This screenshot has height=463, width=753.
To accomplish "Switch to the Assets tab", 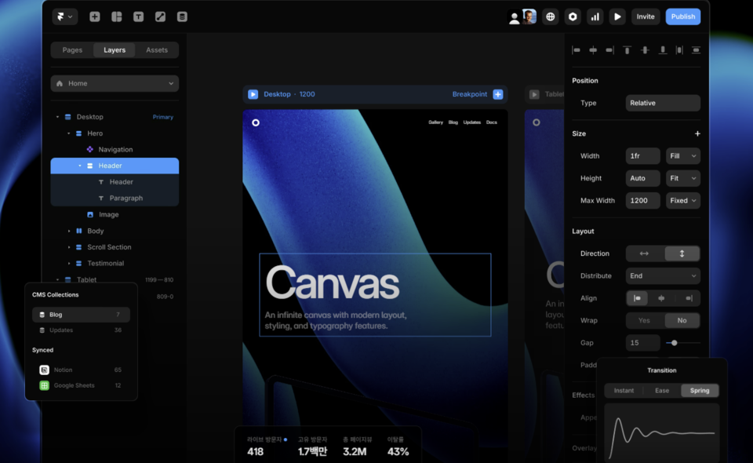I will (157, 50).
